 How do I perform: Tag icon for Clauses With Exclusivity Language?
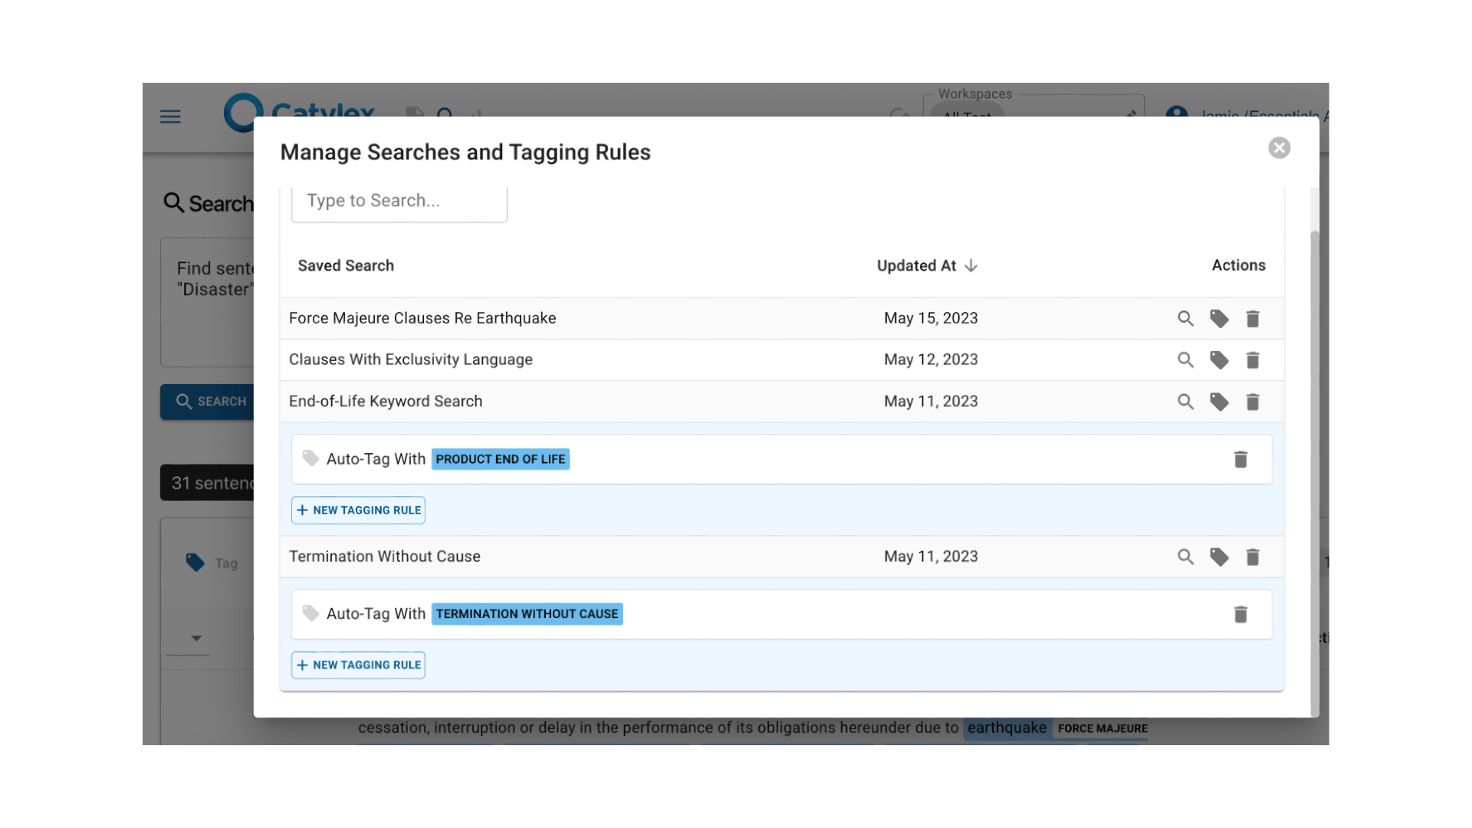tap(1219, 360)
